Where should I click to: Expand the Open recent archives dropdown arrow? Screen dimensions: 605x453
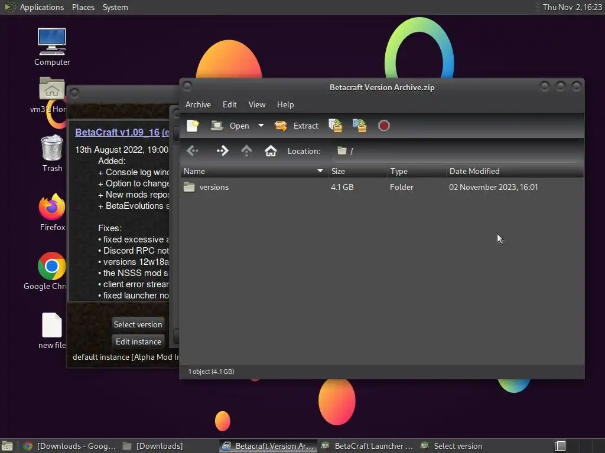pos(261,126)
